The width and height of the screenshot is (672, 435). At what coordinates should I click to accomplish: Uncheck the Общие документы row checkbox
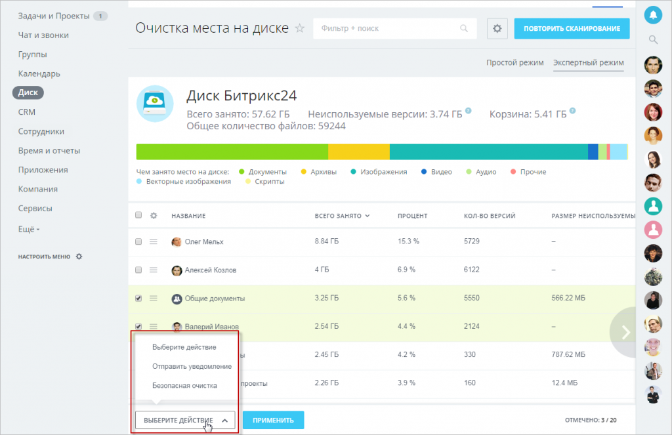[x=138, y=299]
